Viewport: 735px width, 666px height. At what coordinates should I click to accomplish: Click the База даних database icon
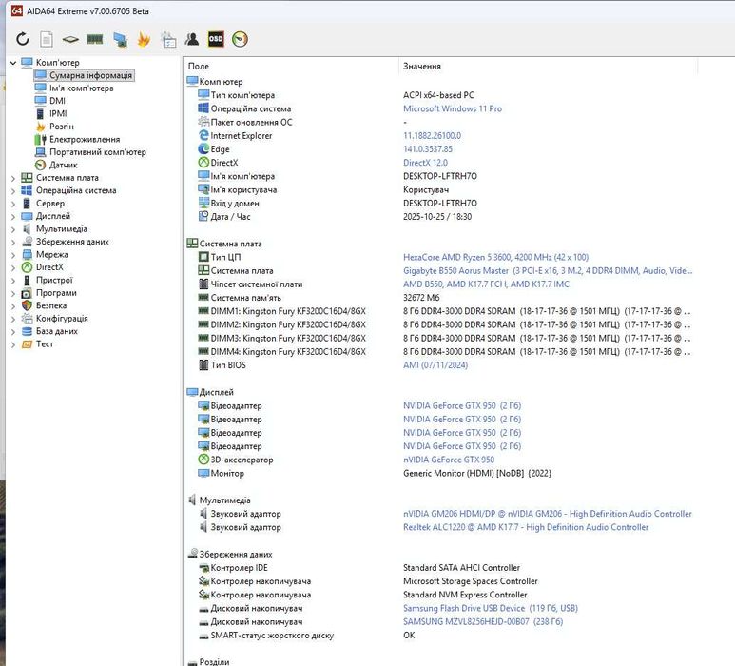27,331
